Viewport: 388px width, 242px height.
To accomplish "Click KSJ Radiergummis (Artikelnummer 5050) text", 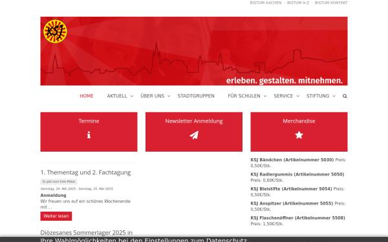I will (297, 174).
